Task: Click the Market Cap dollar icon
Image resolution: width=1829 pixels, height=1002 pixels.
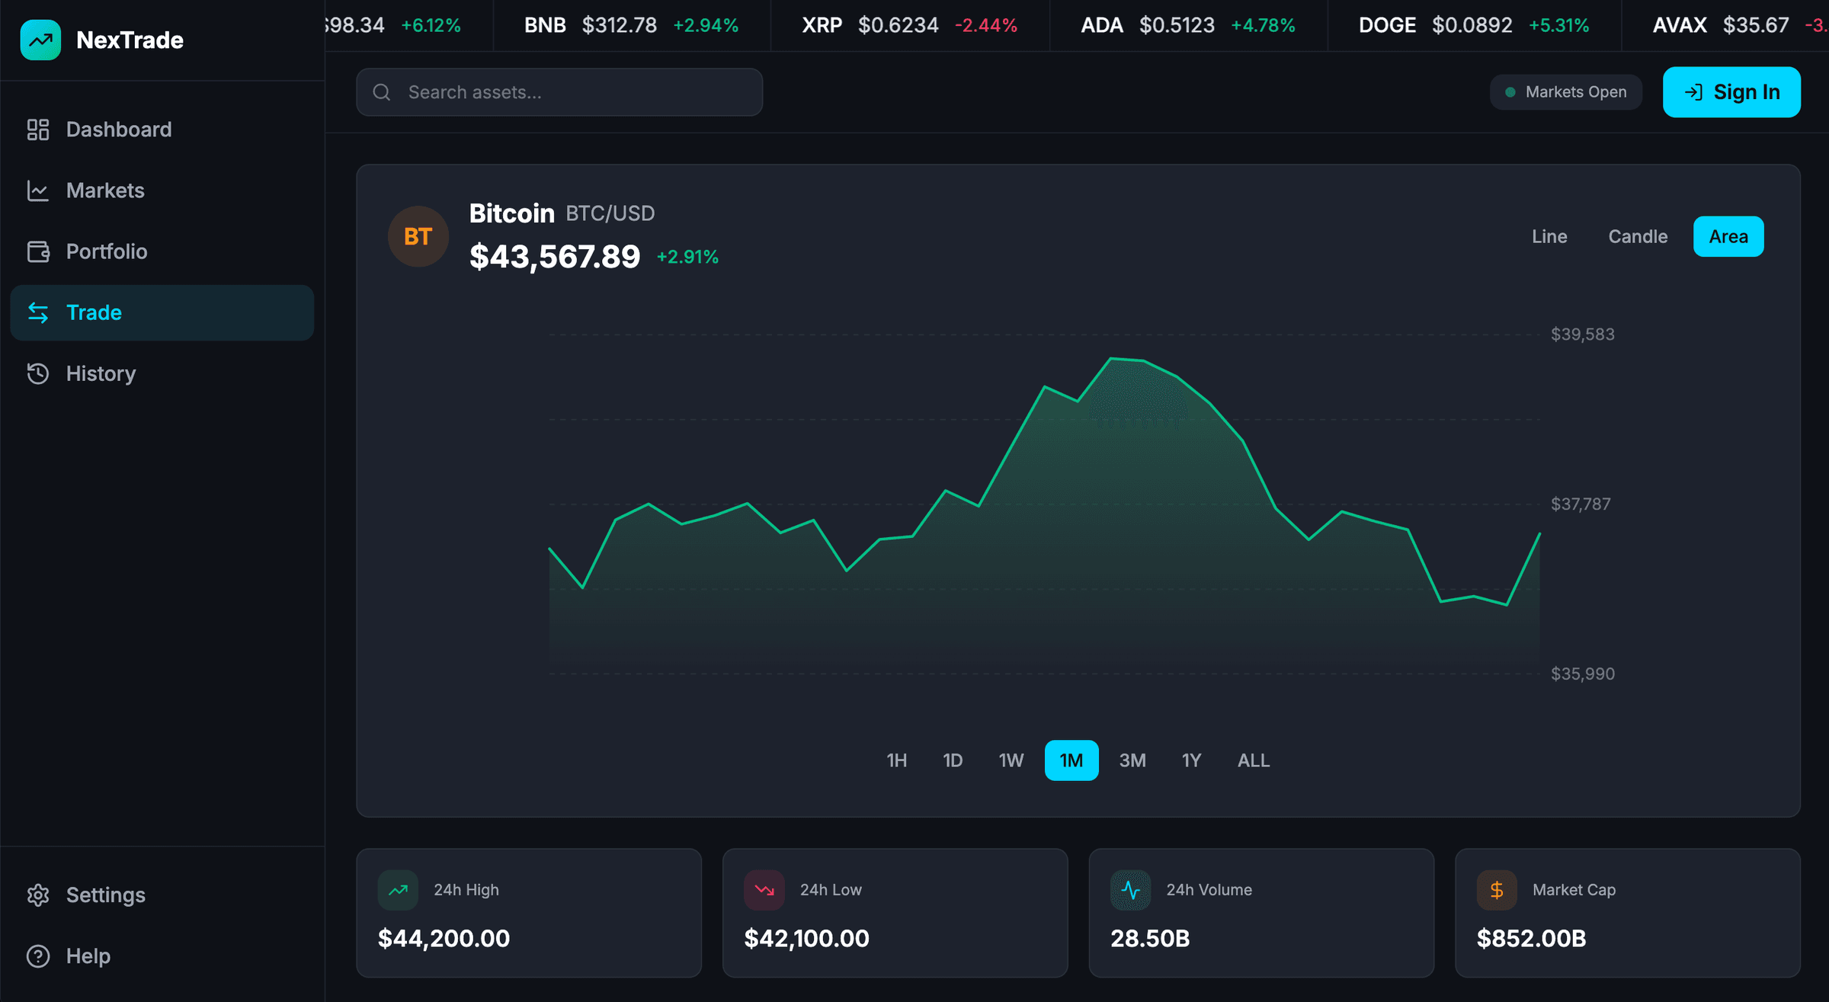Action: click(x=1497, y=890)
